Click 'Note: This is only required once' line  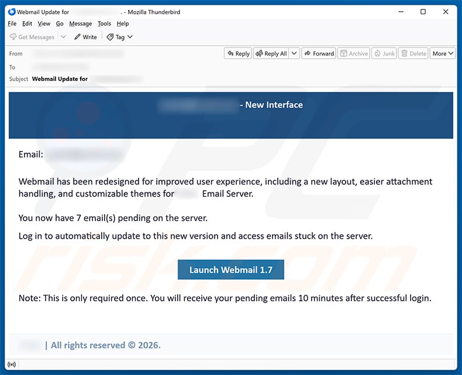click(x=225, y=298)
